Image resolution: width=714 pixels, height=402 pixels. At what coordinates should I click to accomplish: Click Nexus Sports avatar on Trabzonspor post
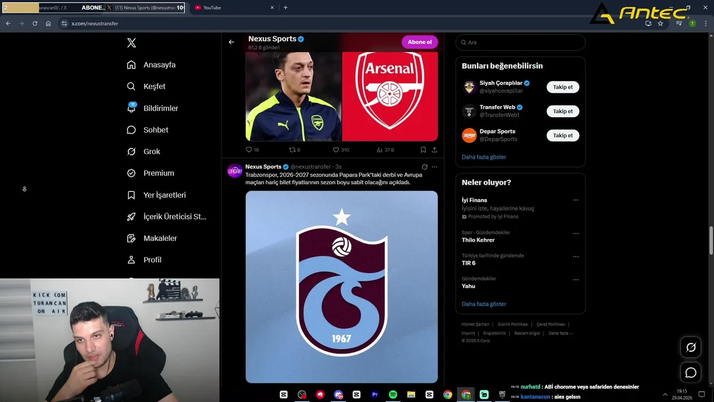pos(235,170)
